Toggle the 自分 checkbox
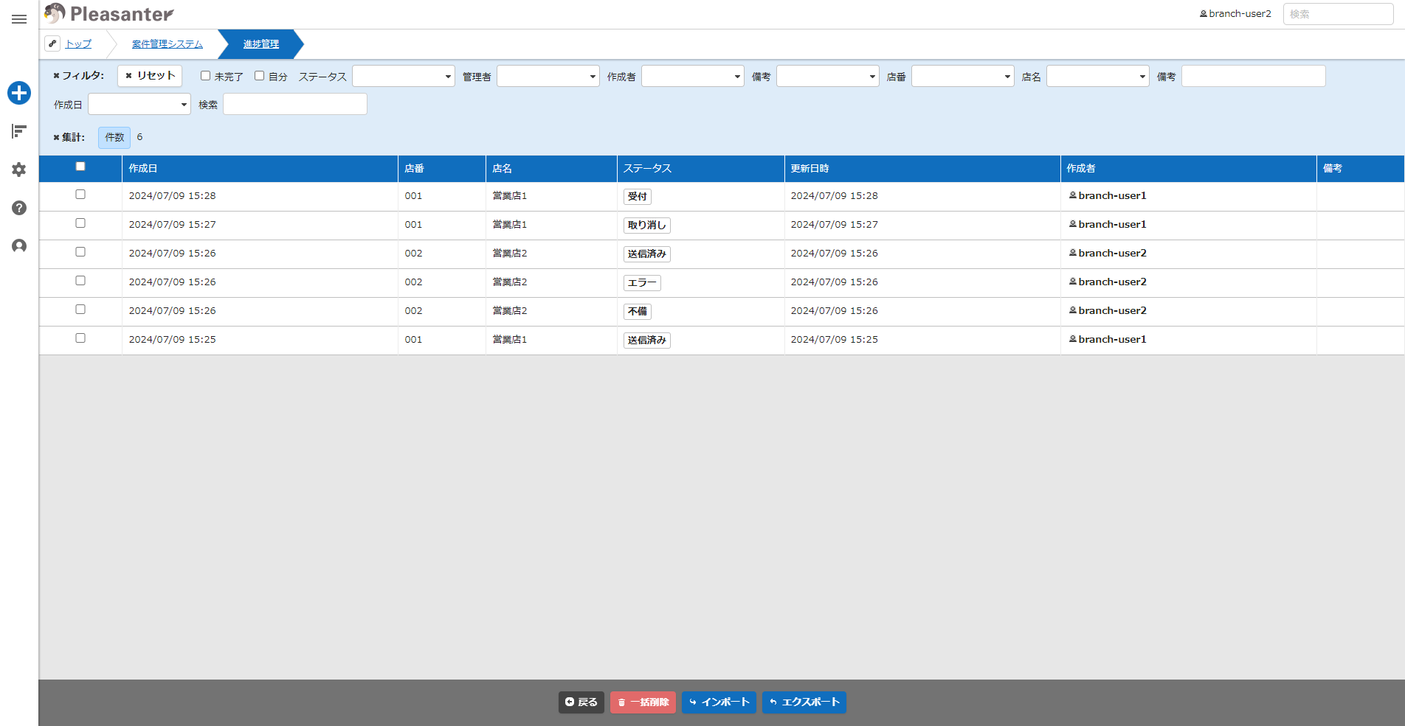Viewport: 1405px width, 726px height. pos(260,76)
